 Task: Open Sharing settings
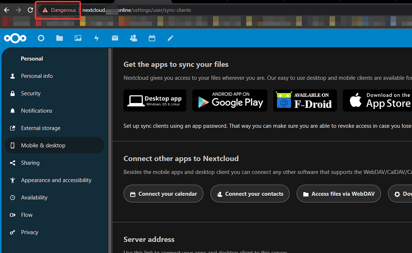[55, 163]
